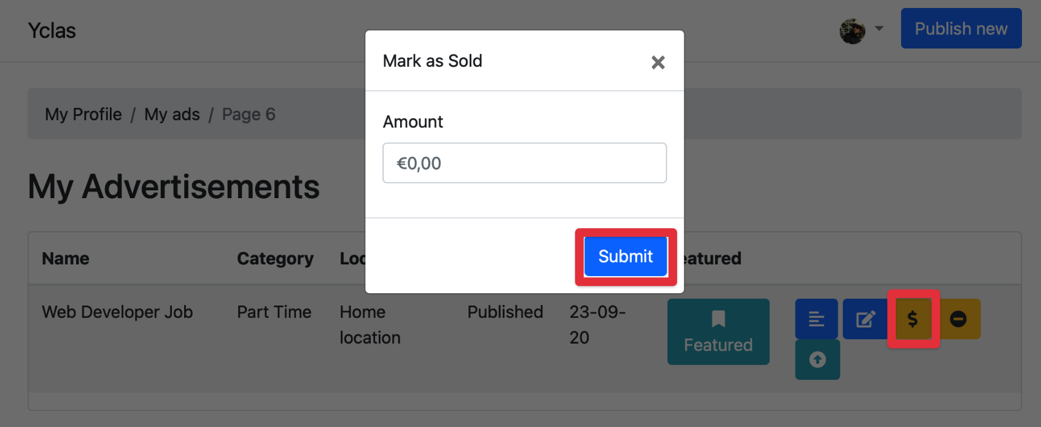1041x427 pixels.
Task: Open the ad stats lines icon
Action: [x=816, y=319]
